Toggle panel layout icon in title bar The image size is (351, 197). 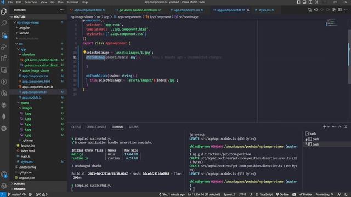click(x=304, y=2)
